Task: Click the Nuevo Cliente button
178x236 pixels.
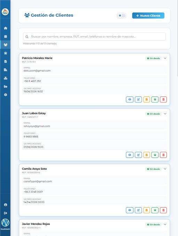Action: [148, 16]
